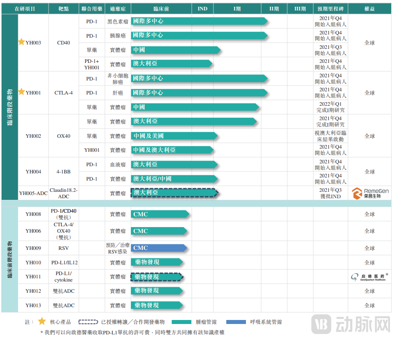This screenshot has width=394, height=338.
Task: Click the blue CMC bar for YH009
Action: point(159,248)
